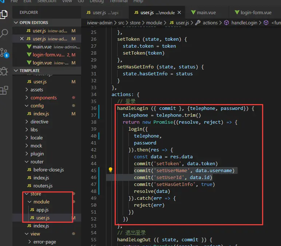This screenshot has width=281, height=246.
Task: Collapse the module folder
Action: pyautogui.click(x=47, y=202)
